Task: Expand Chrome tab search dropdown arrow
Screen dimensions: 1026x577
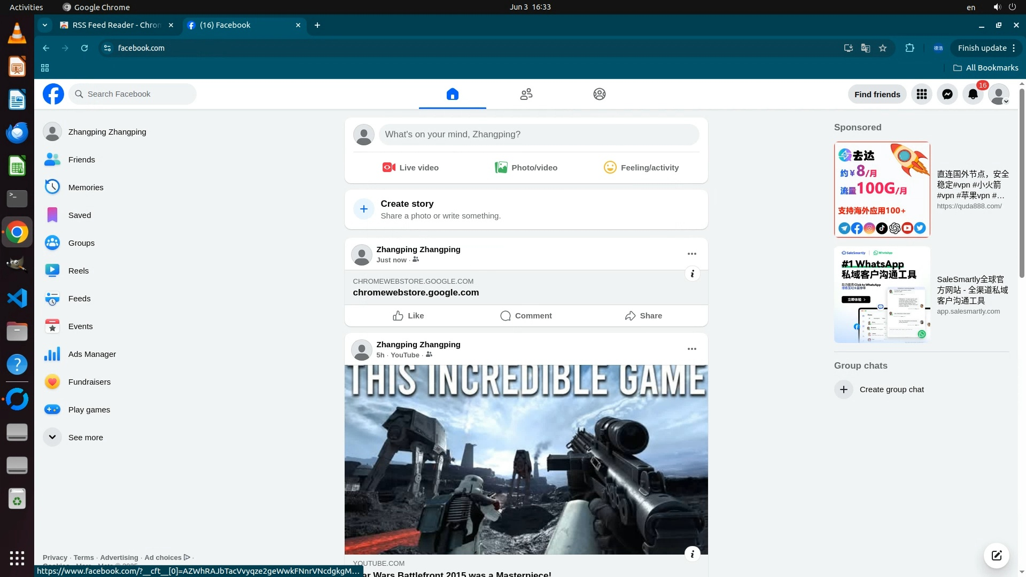Action: [x=45, y=25]
